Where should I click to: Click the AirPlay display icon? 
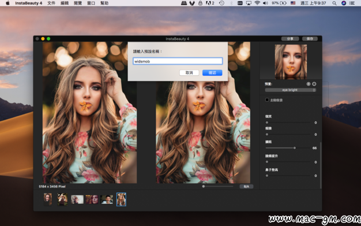(x=249, y=3)
